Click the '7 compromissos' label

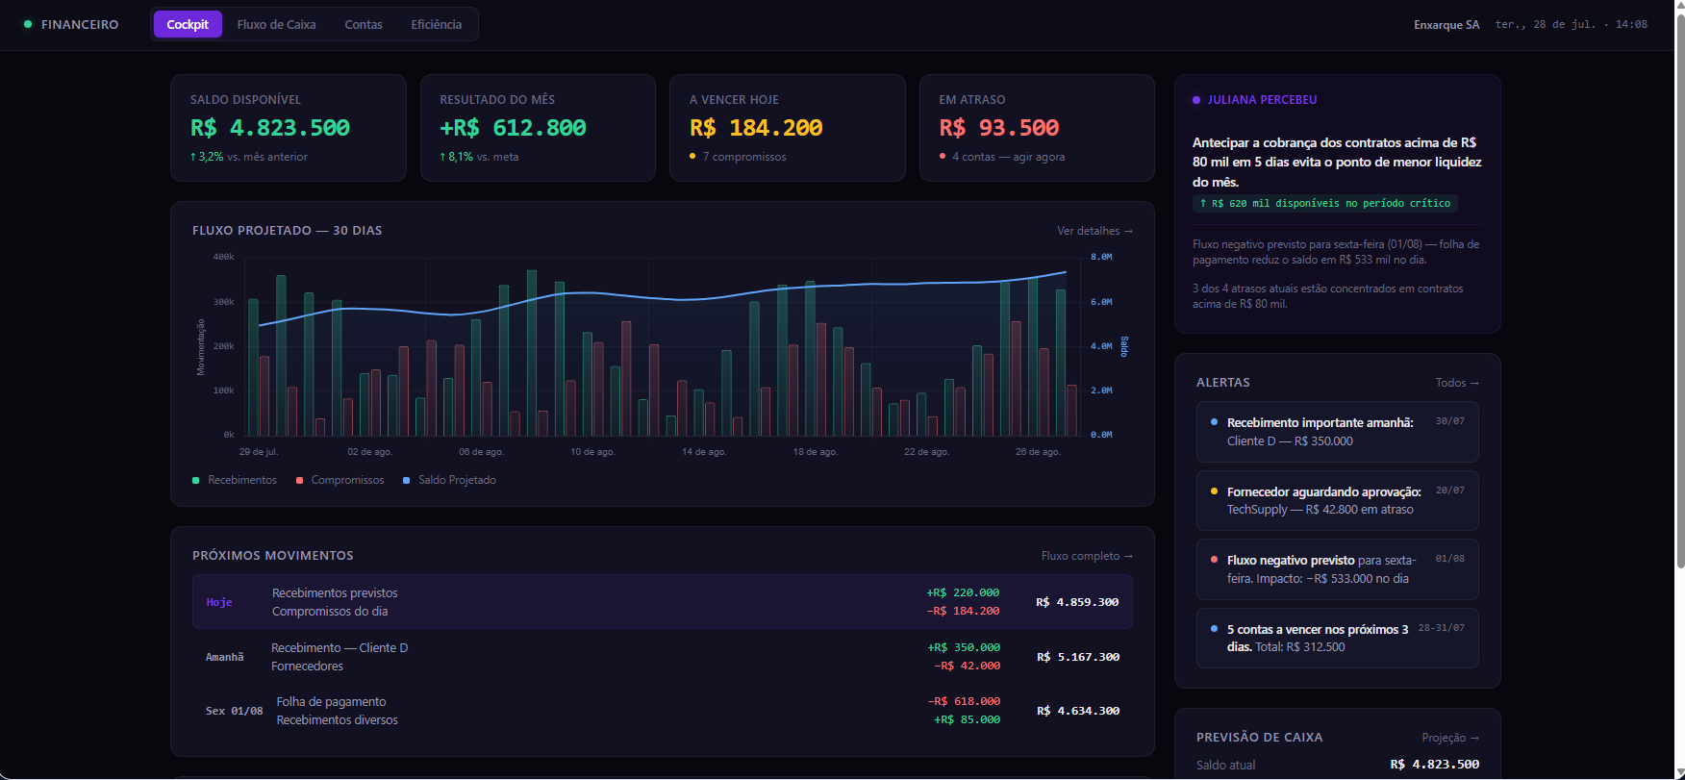click(x=744, y=157)
